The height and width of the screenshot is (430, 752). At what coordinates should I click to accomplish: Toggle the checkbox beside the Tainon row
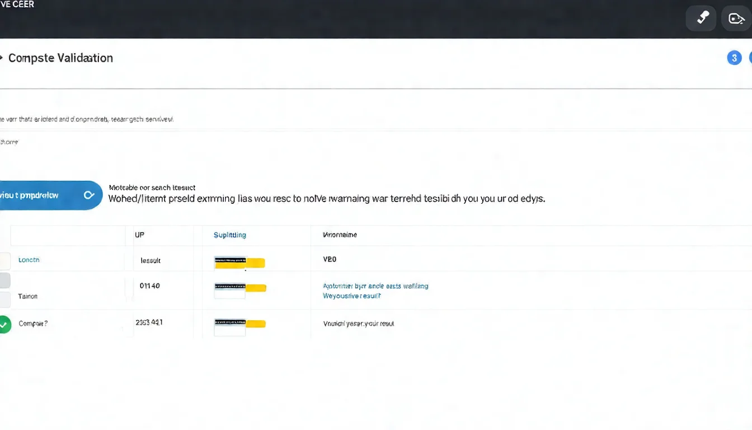point(4,299)
